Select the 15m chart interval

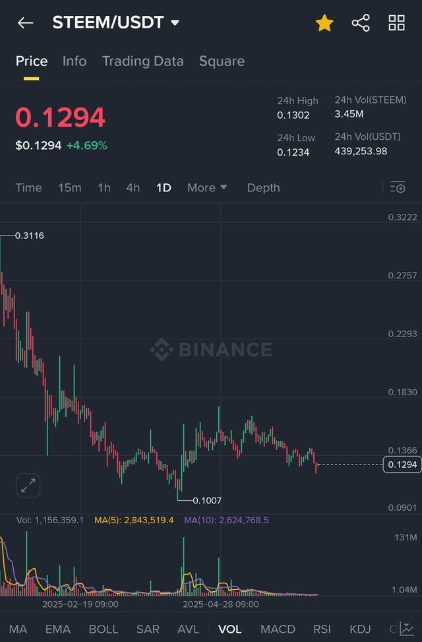click(x=70, y=187)
